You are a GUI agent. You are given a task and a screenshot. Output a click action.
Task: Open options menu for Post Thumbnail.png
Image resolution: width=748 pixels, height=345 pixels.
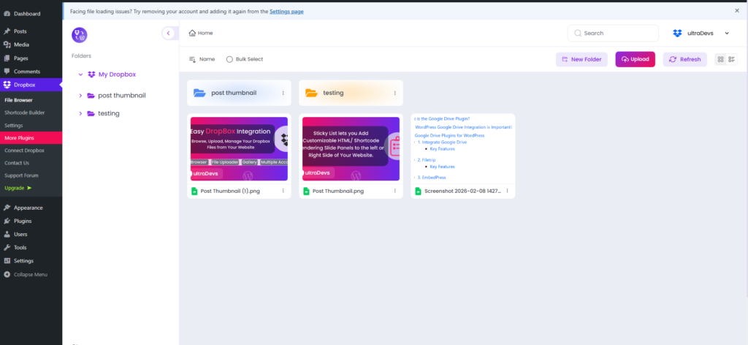(x=395, y=191)
